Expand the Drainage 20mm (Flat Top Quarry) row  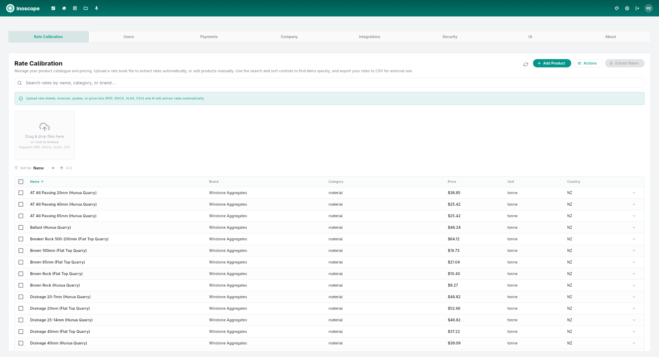[x=634, y=308]
